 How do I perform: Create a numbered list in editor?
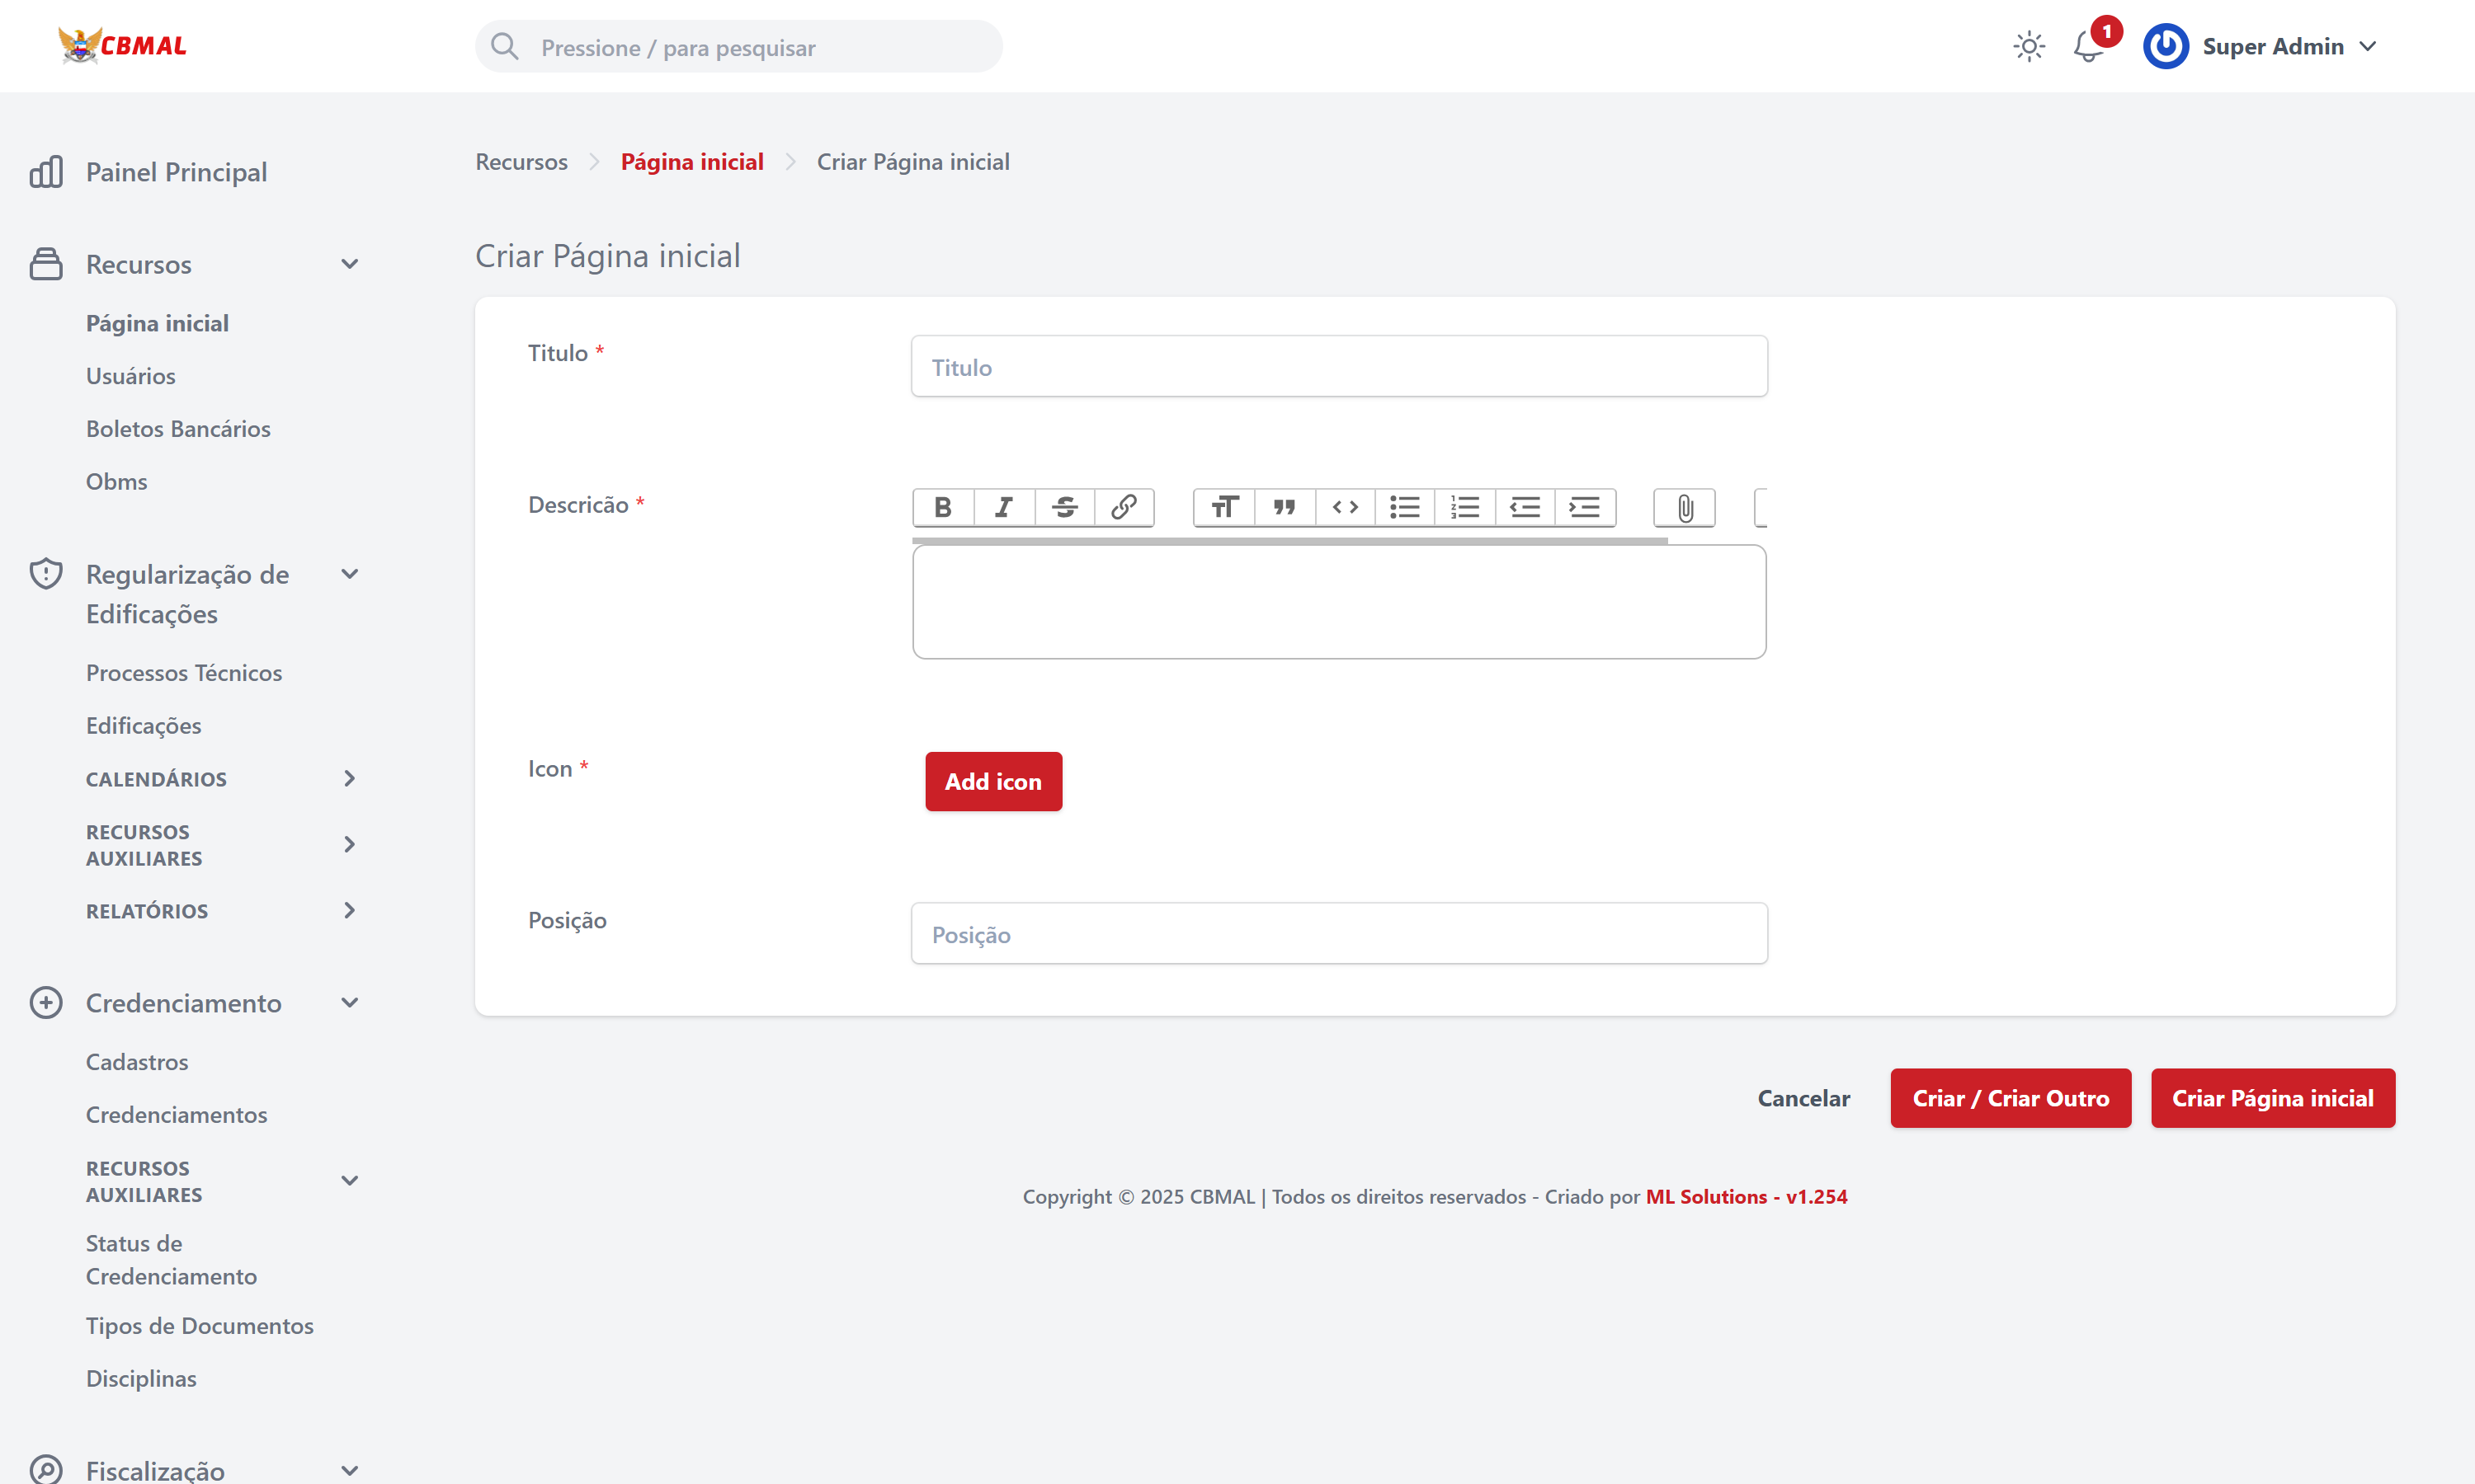[1464, 507]
